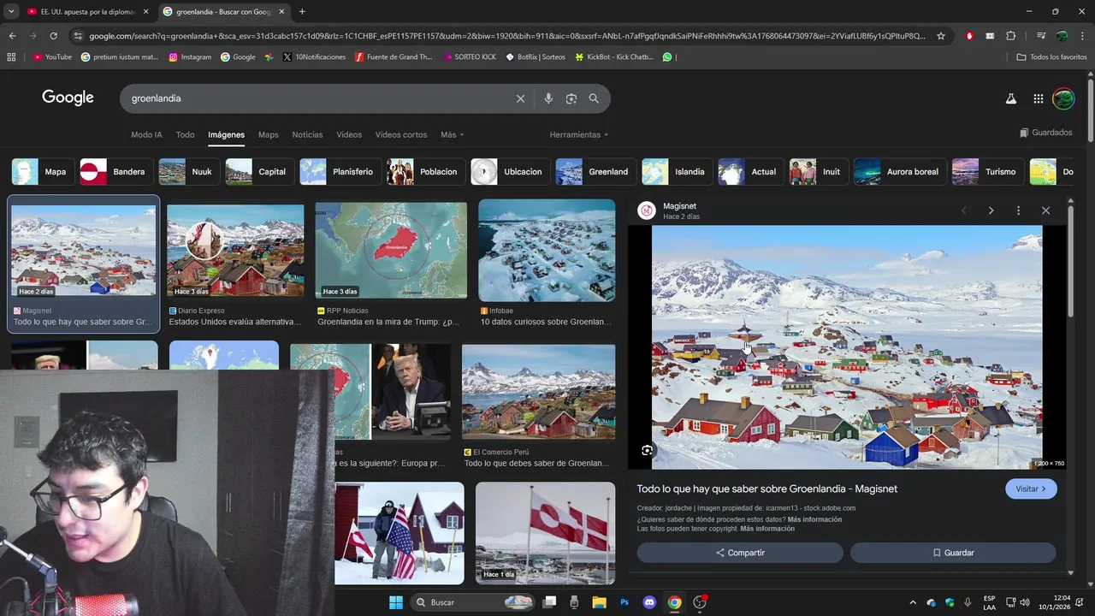Image resolution: width=1095 pixels, height=616 pixels.
Task: Close the image preview panel
Action: click(x=1045, y=210)
